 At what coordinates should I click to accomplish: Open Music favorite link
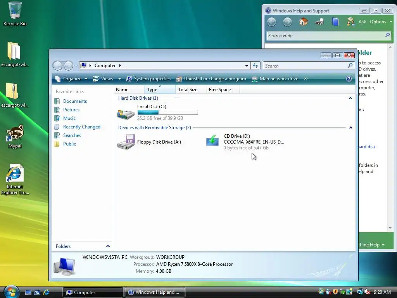69,118
